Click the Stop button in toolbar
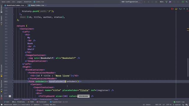This screenshot has width=189, height=106. point(156,2)
